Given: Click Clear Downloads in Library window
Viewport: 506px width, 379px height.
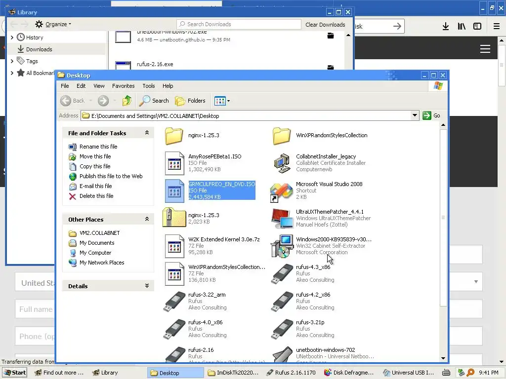Looking at the screenshot, I should point(325,25).
